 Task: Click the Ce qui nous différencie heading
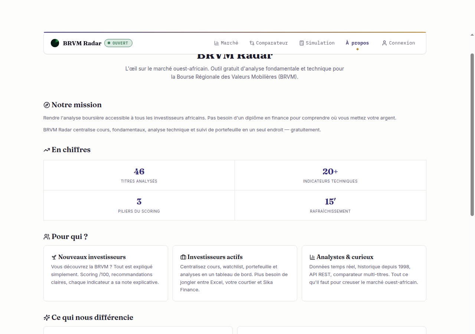92,318
